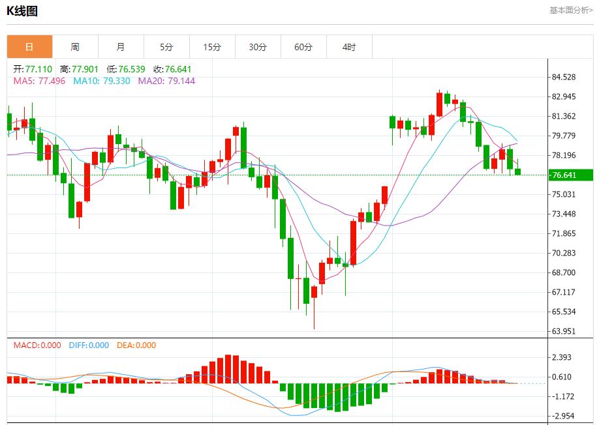599x425 pixels.
Task: Click the 71.865 price axis label
Action: tap(564, 233)
